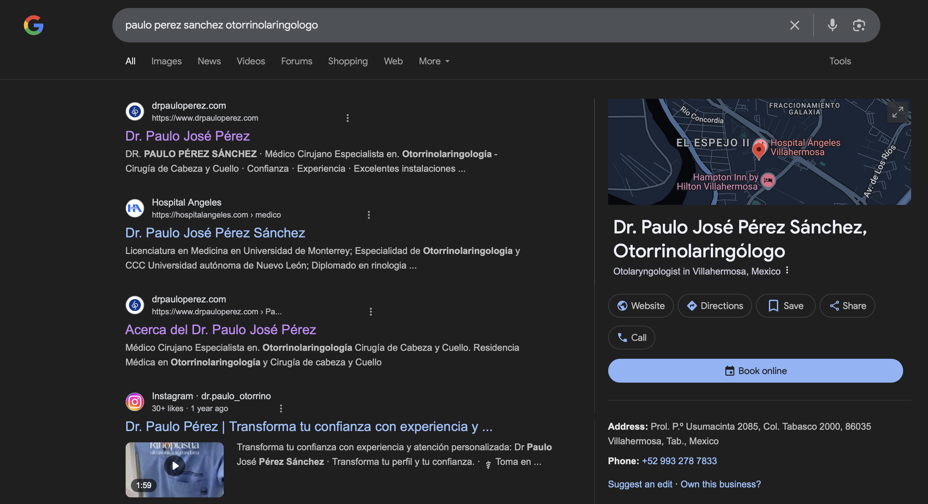Switch to the Videos tab

pyautogui.click(x=250, y=61)
